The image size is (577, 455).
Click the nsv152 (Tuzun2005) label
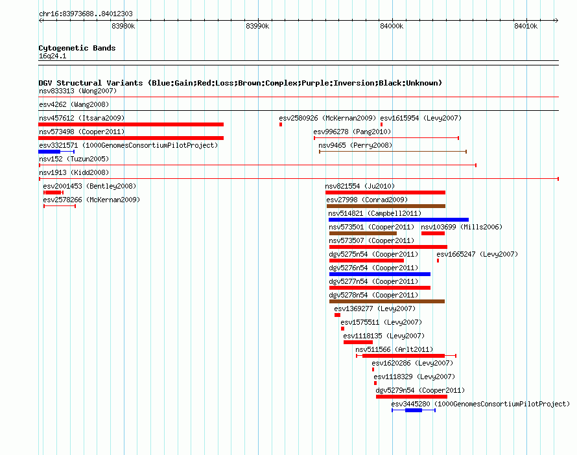[74, 159]
